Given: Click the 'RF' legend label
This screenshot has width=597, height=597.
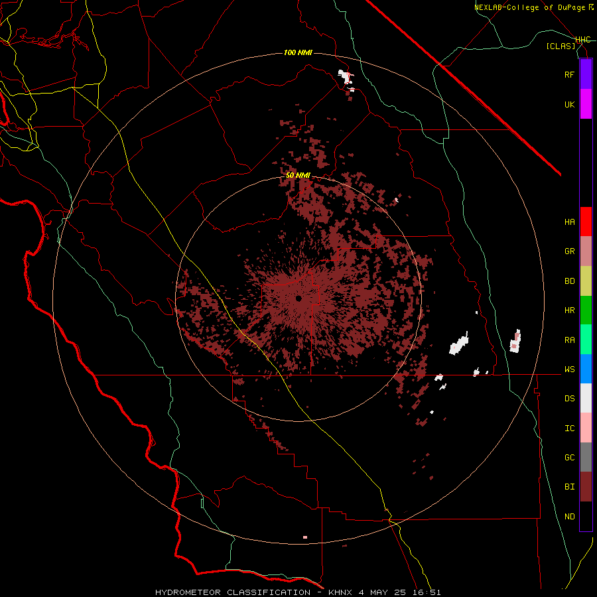Looking at the screenshot, I should [569, 74].
